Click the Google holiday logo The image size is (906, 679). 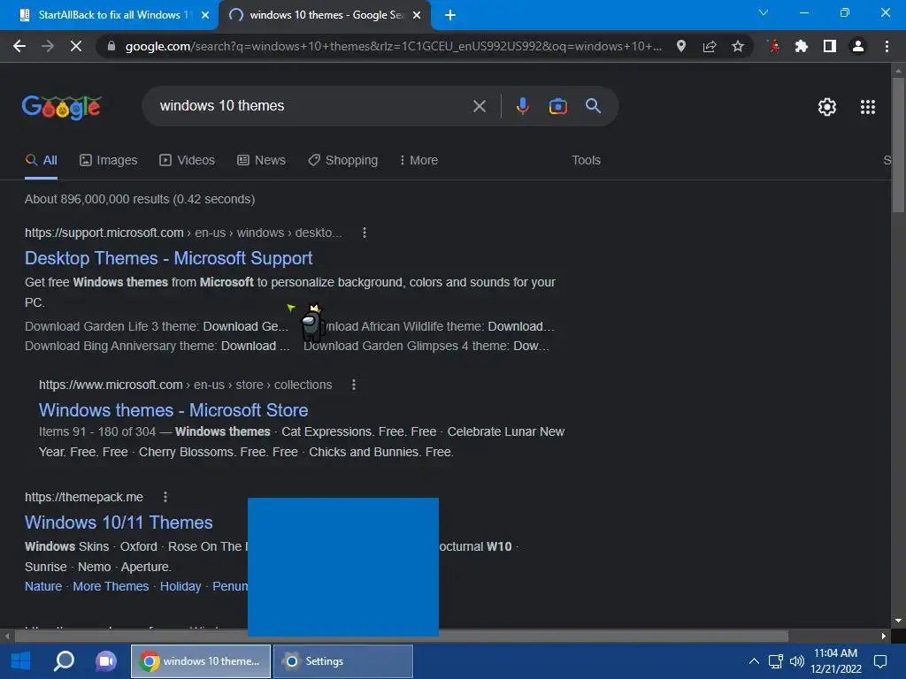click(62, 107)
